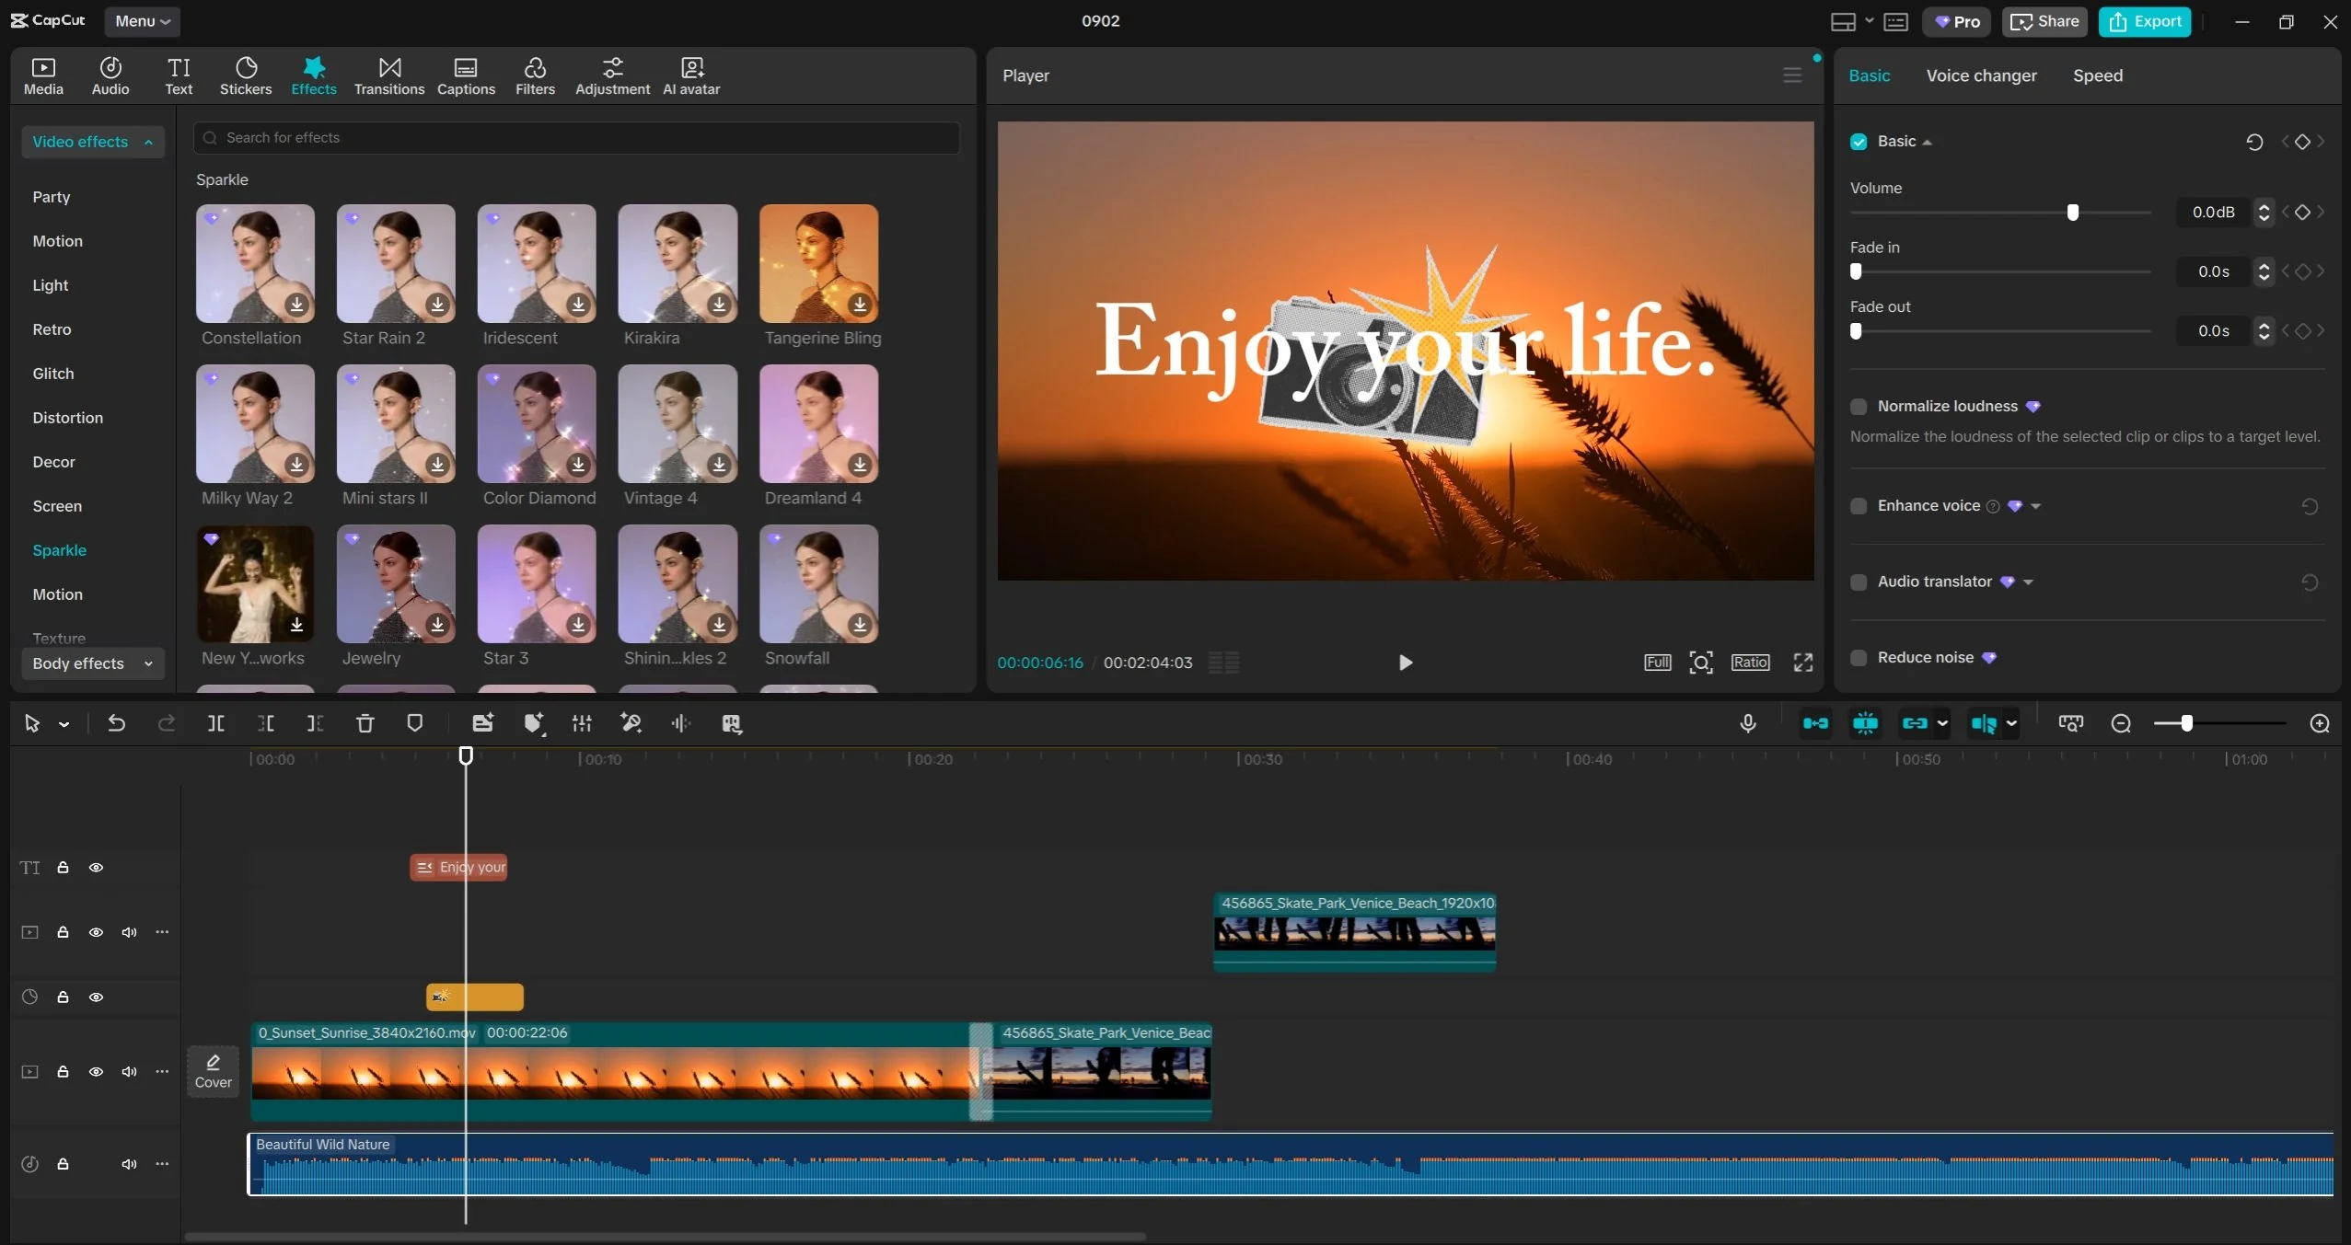Click the Undo arrow icon
Image resolution: width=2351 pixels, height=1245 pixels.
pyautogui.click(x=116, y=723)
